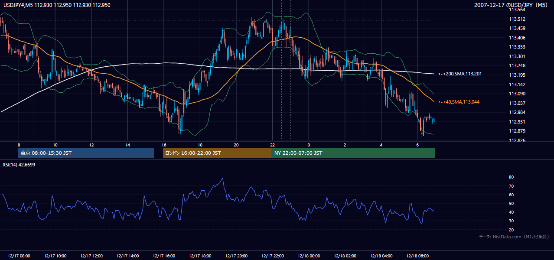554x260 pixels.
Task: Click the 12/17 12:00 bottom time label
Action: click(x=91, y=256)
